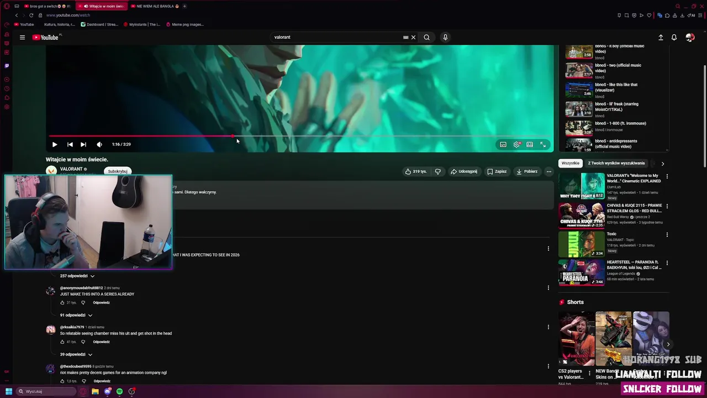707x398 pixels.
Task: Like the @rksaikia7979 comment
Action: (62, 342)
